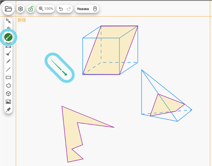
Task: Click the active green pointer tool
Action: (x=8, y=37)
